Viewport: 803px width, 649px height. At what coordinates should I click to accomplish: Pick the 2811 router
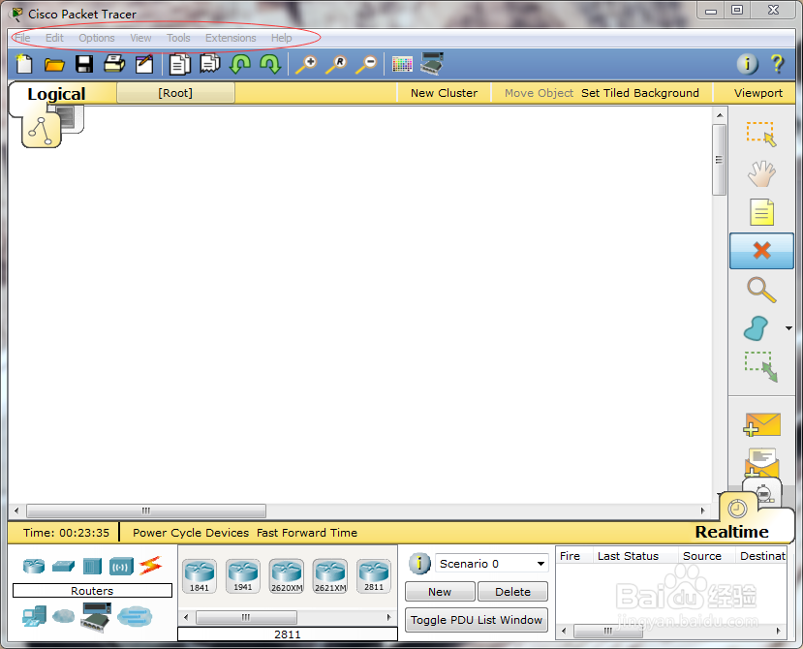pos(374,575)
